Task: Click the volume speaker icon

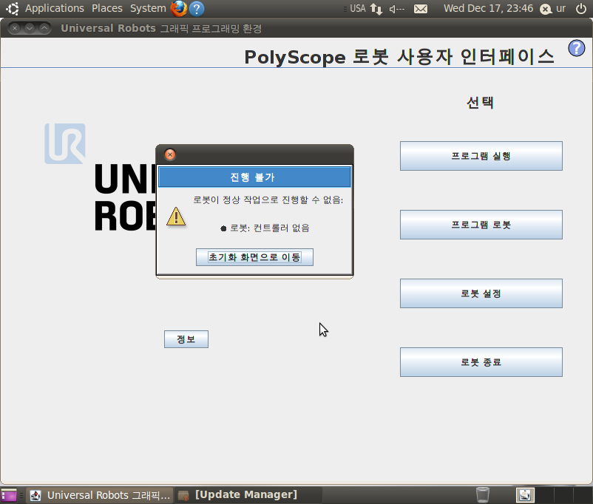Action: [x=397, y=9]
